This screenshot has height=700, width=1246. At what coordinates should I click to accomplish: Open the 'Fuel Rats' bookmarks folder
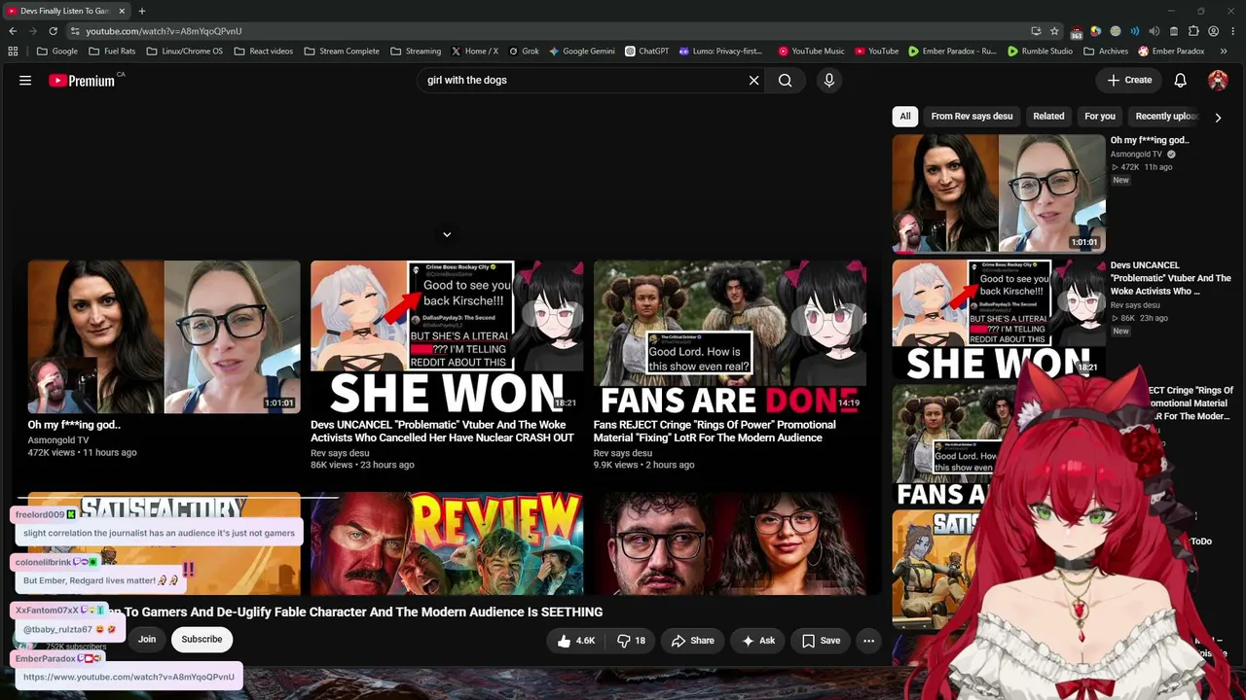coord(112,52)
